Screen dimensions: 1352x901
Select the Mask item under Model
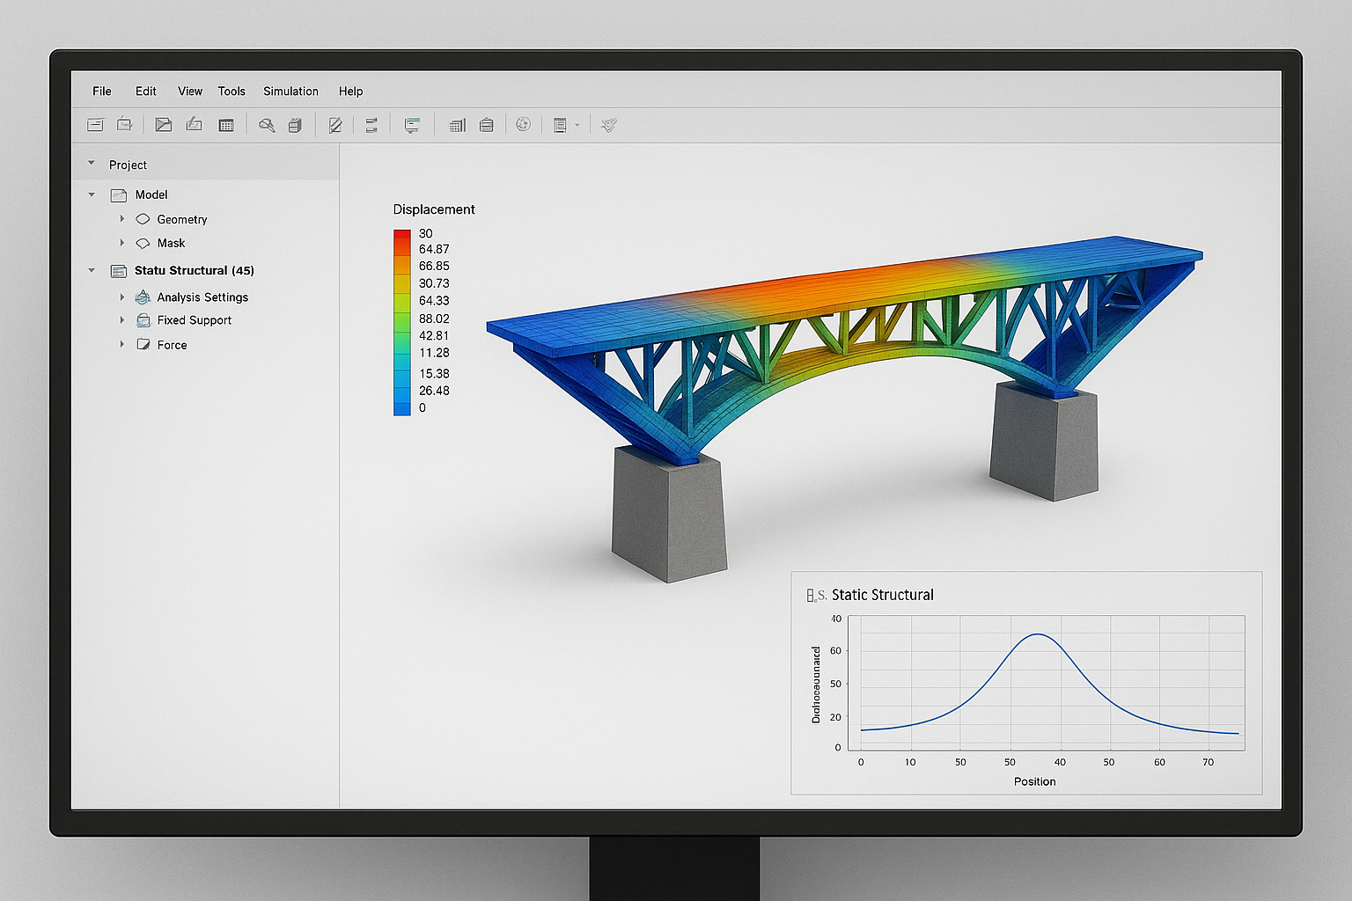171,243
